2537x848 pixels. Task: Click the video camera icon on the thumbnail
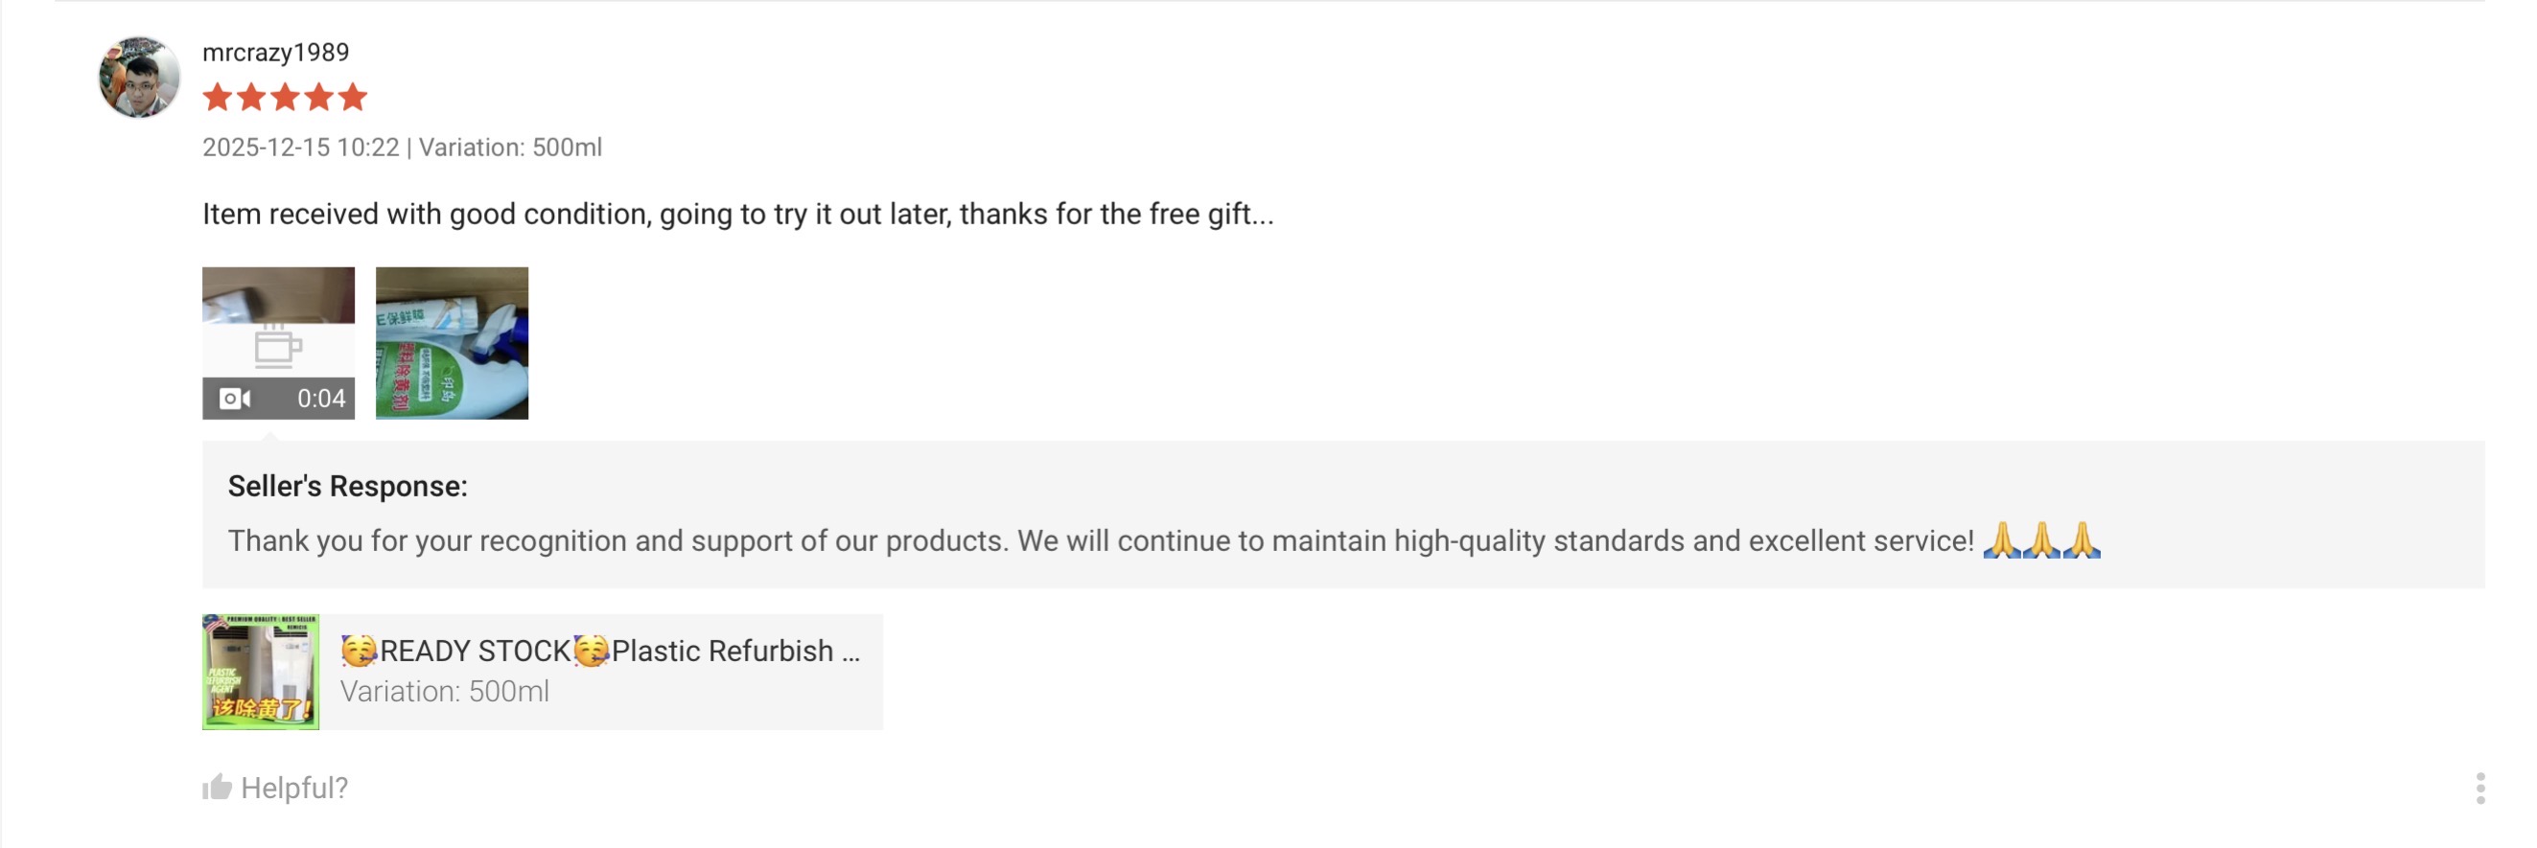click(x=234, y=399)
